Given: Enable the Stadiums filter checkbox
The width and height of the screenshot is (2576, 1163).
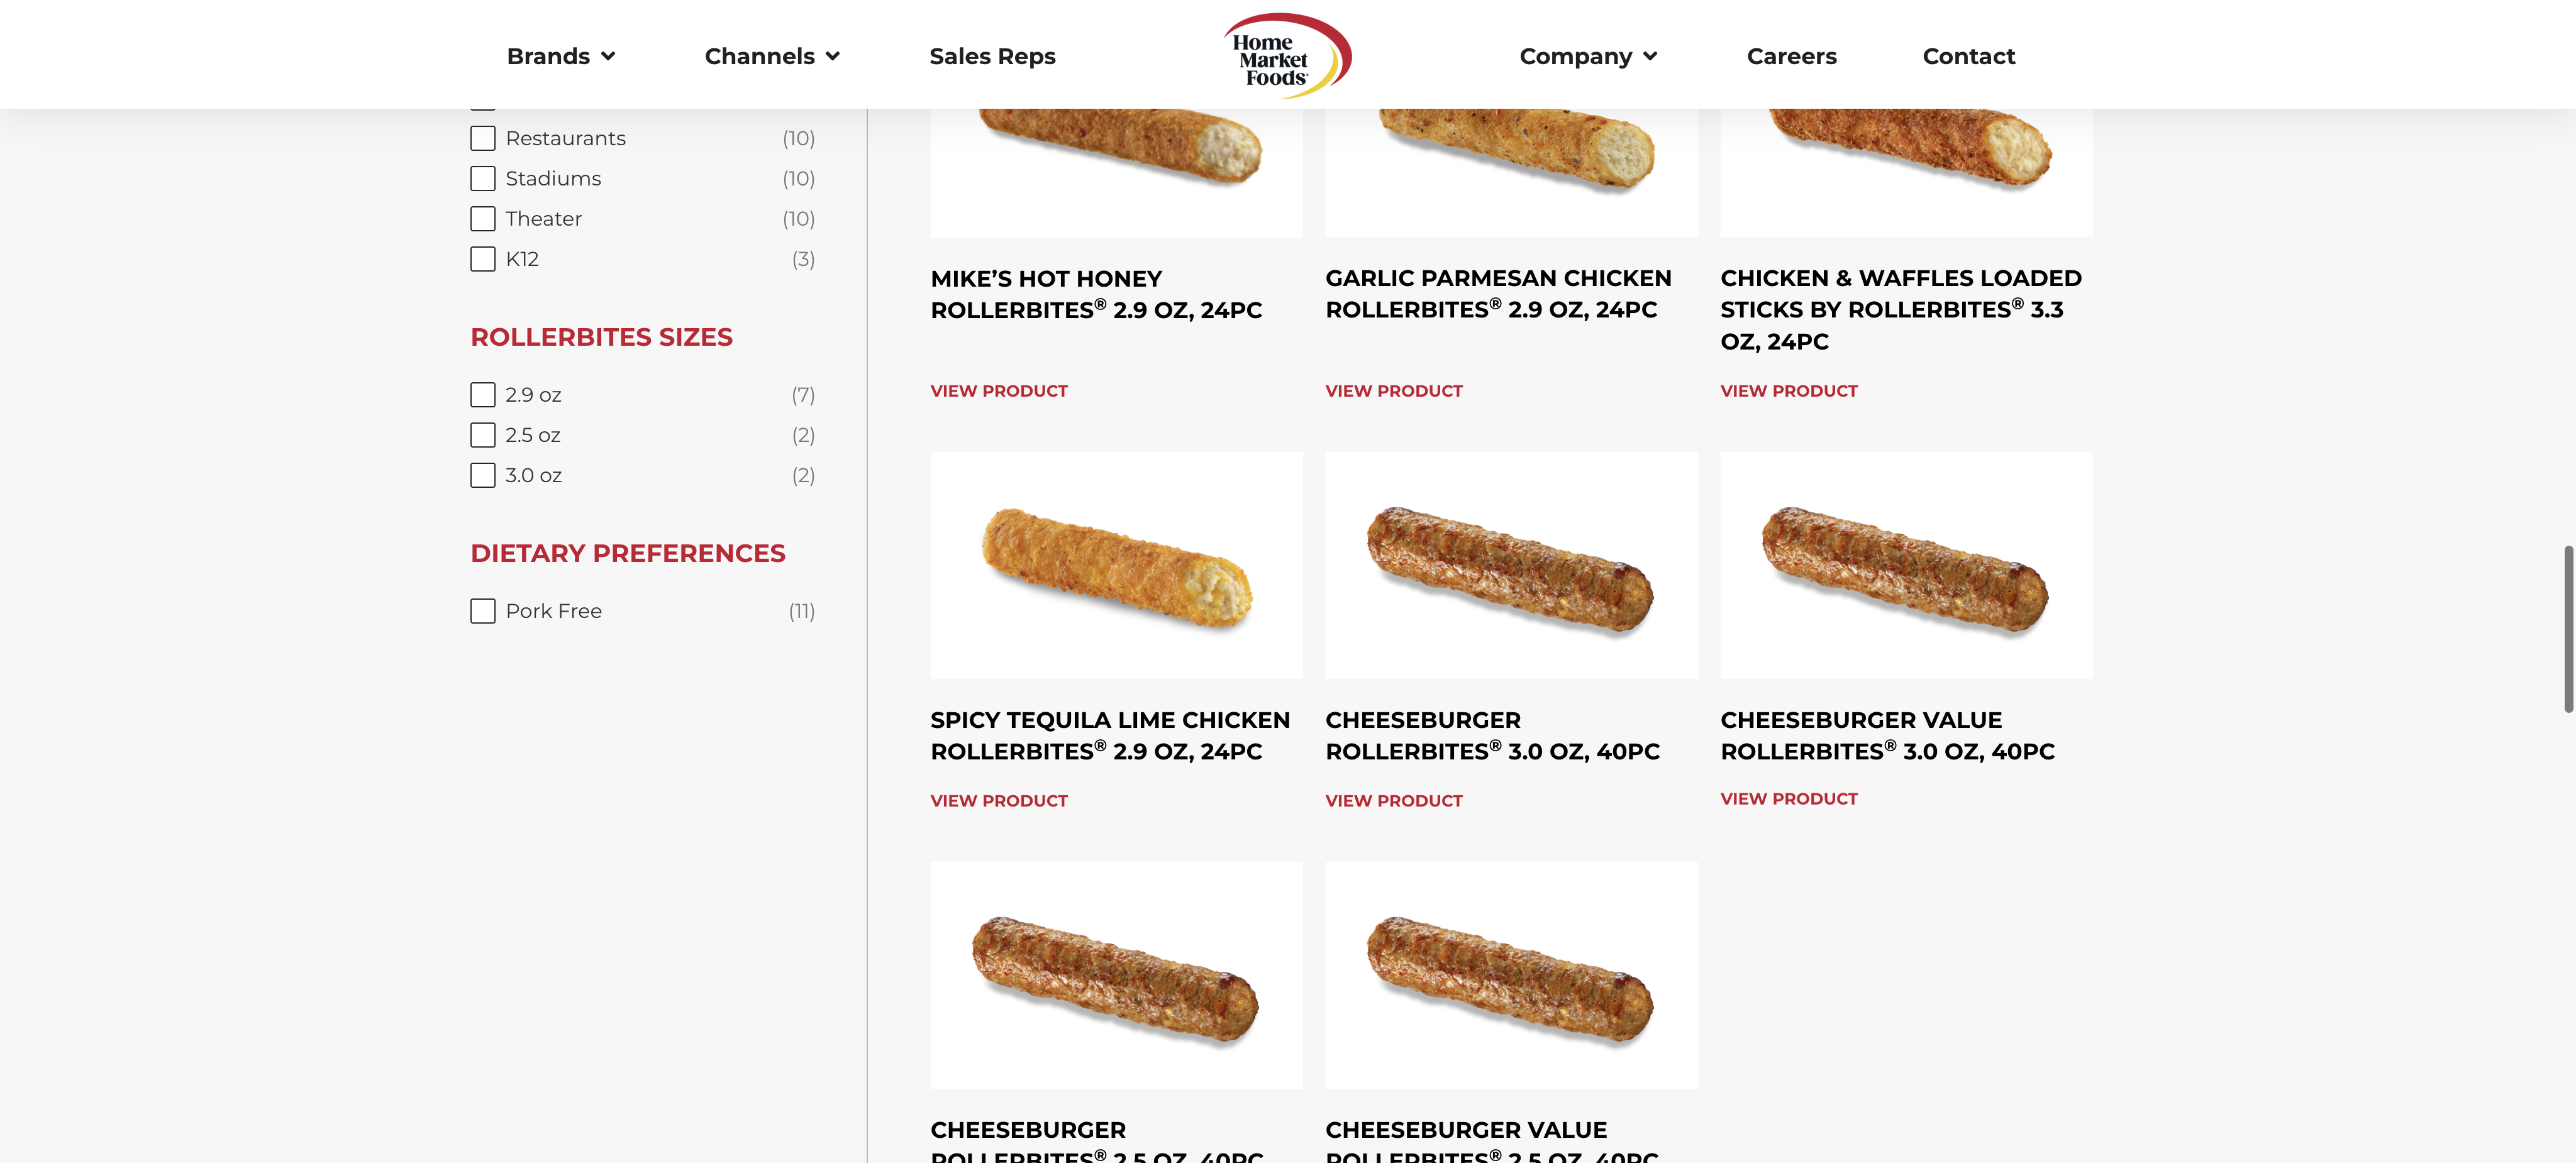Looking at the screenshot, I should tap(483, 179).
